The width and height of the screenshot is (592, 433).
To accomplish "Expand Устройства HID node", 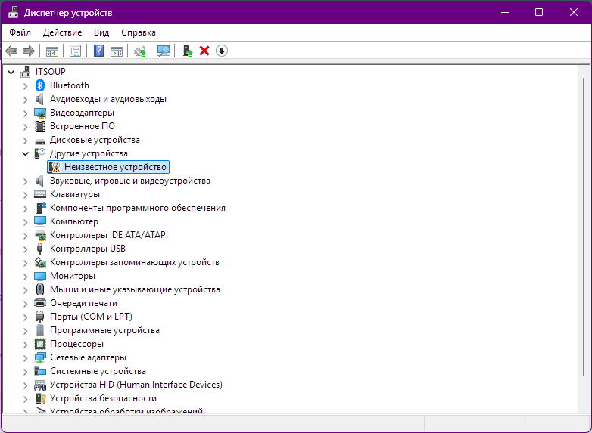I will [x=25, y=385].
